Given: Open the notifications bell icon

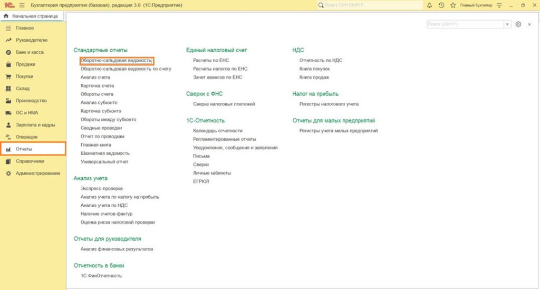Looking at the screenshot, I should pyautogui.click(x=429, y=5).
